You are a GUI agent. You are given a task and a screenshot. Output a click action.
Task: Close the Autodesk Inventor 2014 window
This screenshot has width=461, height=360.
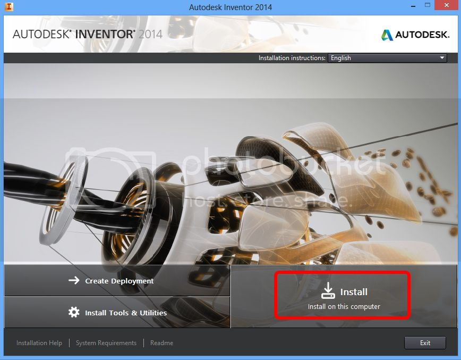click(x=446, y=5)
